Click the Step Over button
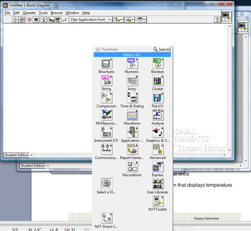The width and height of the screenshot is (251, 231). (58, 20)
